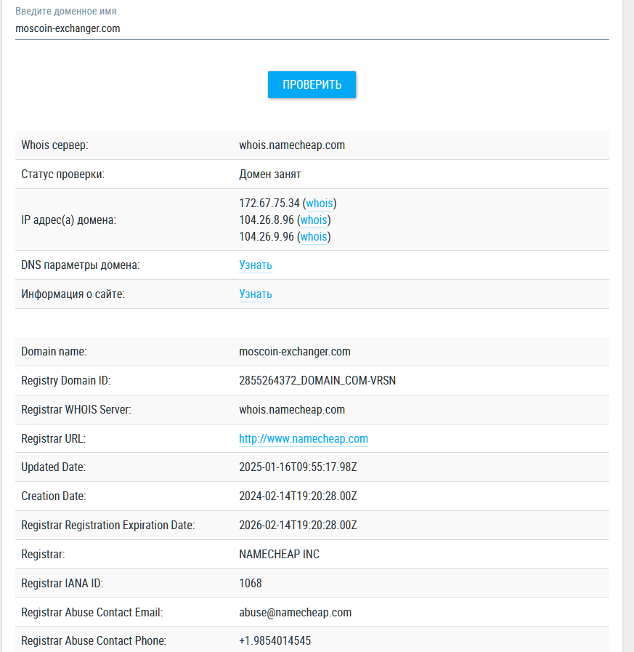Click the NAMECHEAP INC registrar value
Screen dimensions: 634x652
click(279, 555)
